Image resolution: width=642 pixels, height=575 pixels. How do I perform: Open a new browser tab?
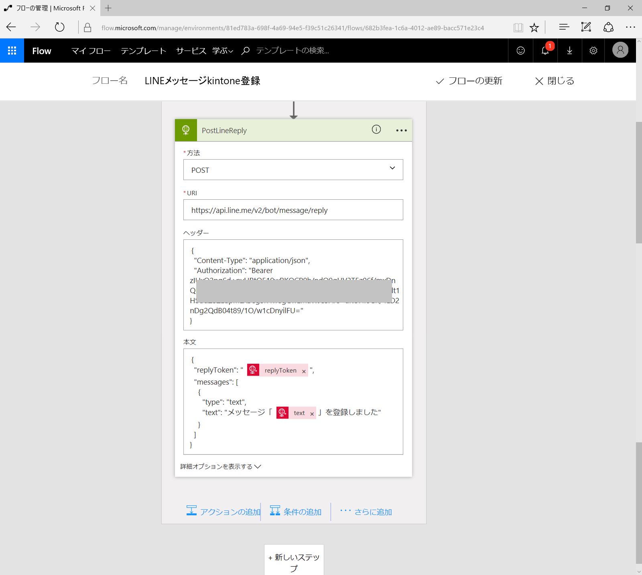coord(108,8)
